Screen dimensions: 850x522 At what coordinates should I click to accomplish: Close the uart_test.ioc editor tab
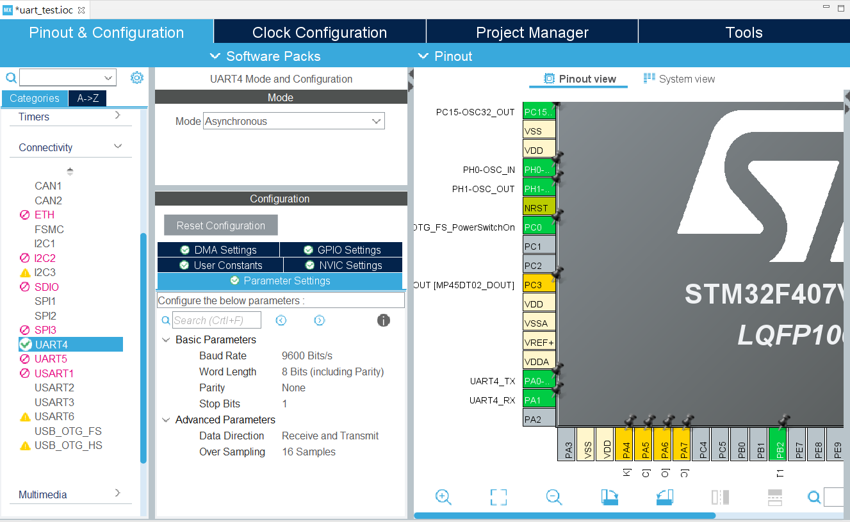coord(81,10)
